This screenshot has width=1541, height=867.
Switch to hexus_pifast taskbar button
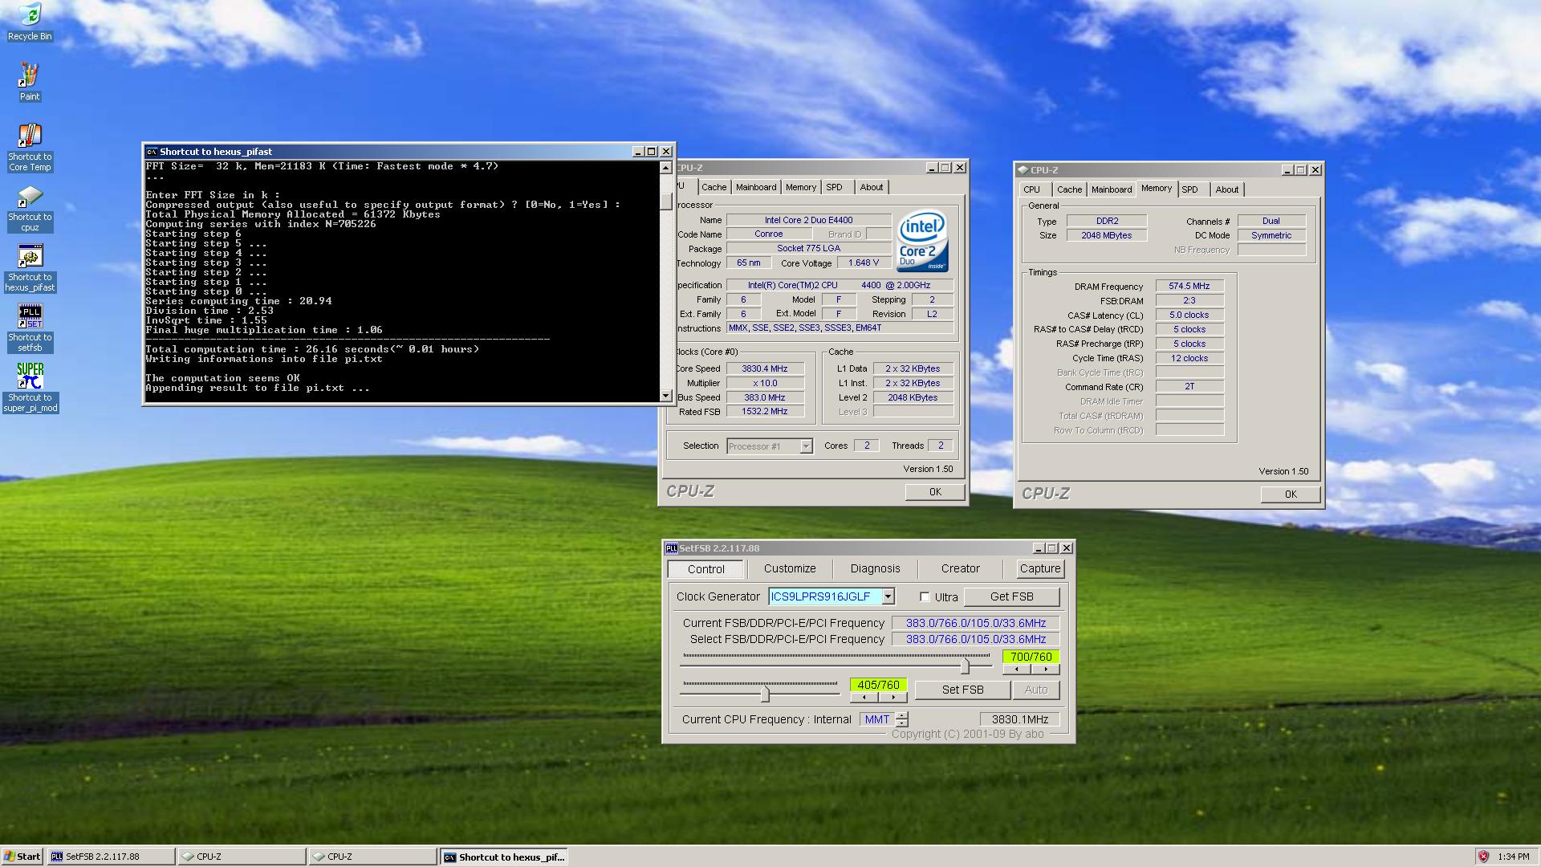[x=504, y=857]
